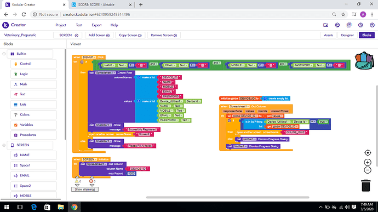Viewport: 378px width, 212px height.
Task: Open the Export menu
Action: [x=96, y=25]
